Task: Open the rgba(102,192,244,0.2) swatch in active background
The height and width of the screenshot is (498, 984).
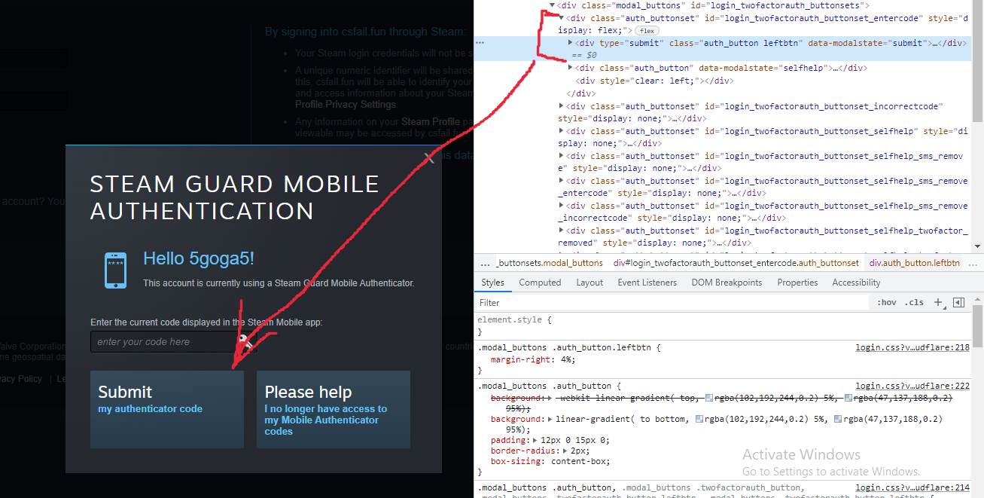Action: tap(699, 419)
